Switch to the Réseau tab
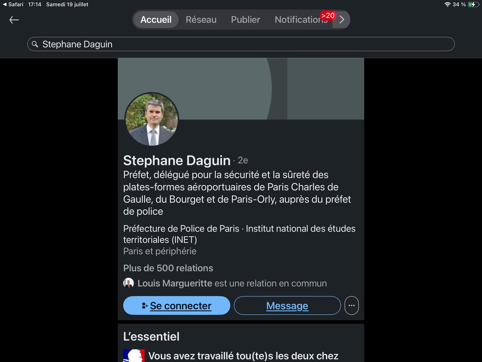 tap(201, 20)
